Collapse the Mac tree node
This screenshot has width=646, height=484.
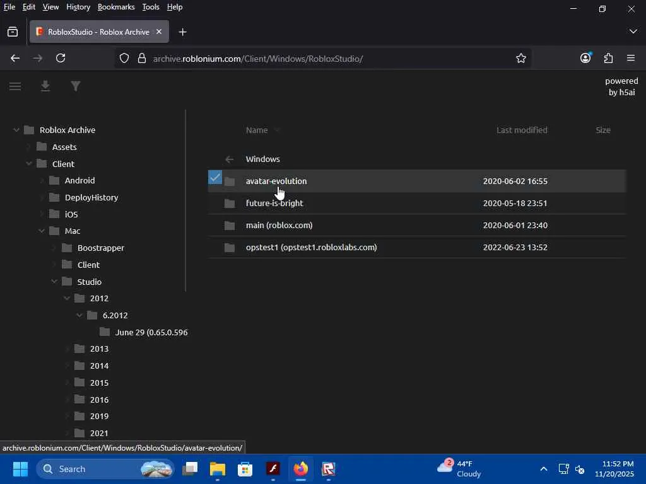click(x=41, y=231)
